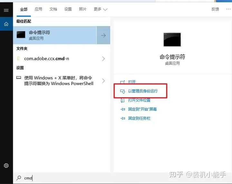Click the search magnifier icon

(x=19, y=178)
